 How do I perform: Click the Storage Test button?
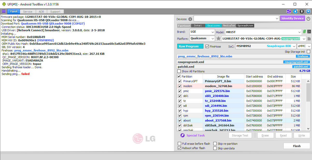pos(240,135)
